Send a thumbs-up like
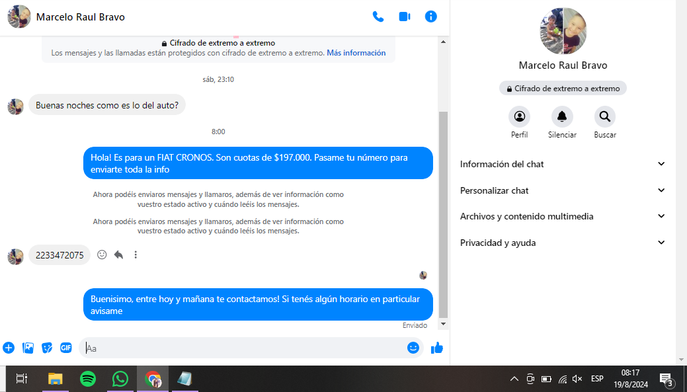 (437, 348)
